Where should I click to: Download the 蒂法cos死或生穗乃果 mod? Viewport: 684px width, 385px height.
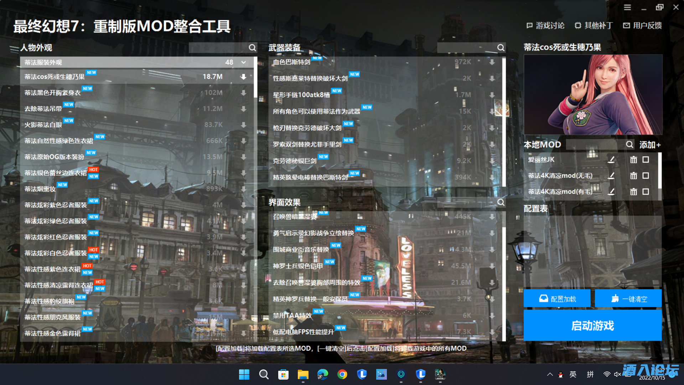tap(243, 77)
